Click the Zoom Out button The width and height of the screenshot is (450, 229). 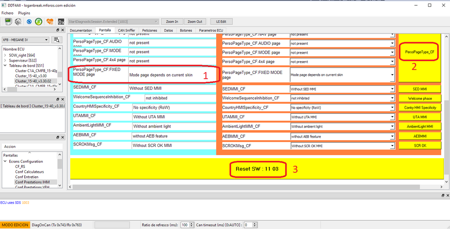pos(195,22)
